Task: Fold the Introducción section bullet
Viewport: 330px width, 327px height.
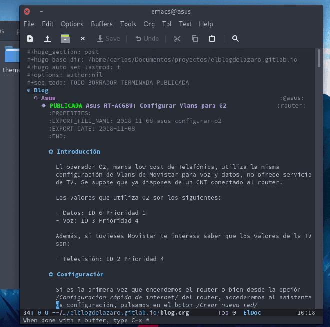Action: click(x=51, y=152)
